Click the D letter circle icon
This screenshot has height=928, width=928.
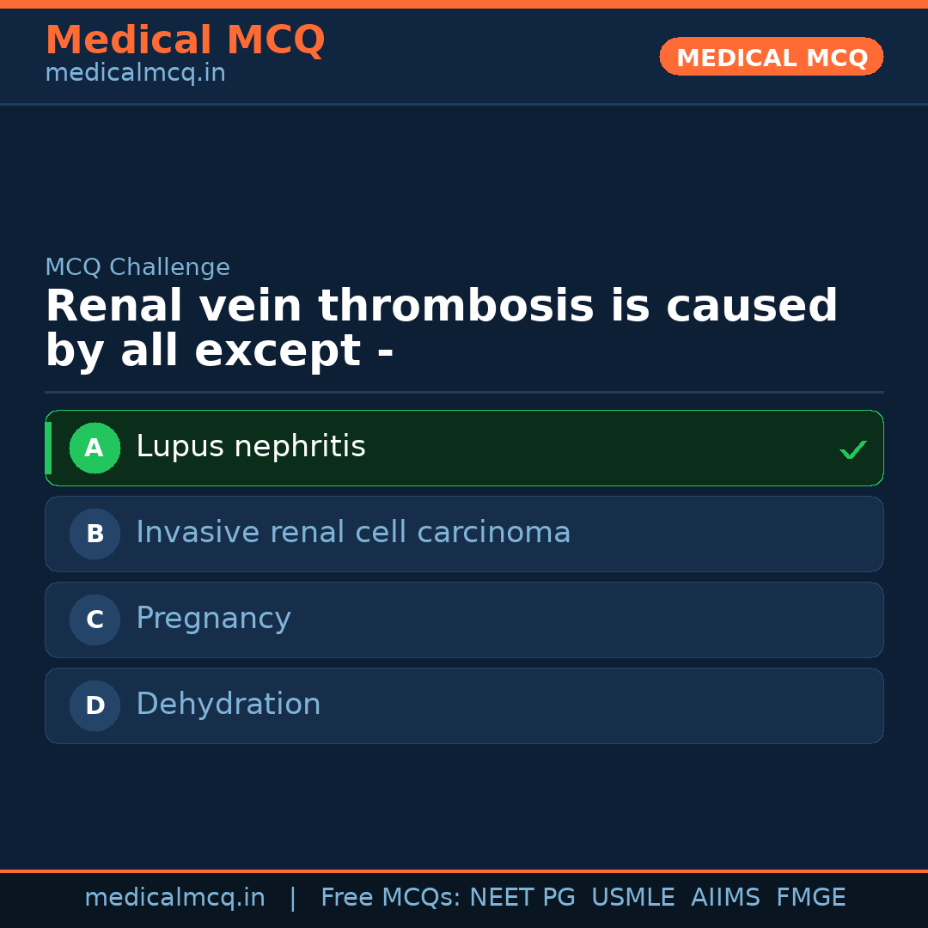coord(95,705)
